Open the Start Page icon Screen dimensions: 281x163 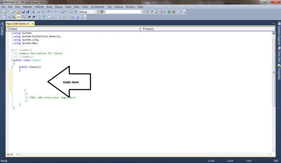click(169, 12)
